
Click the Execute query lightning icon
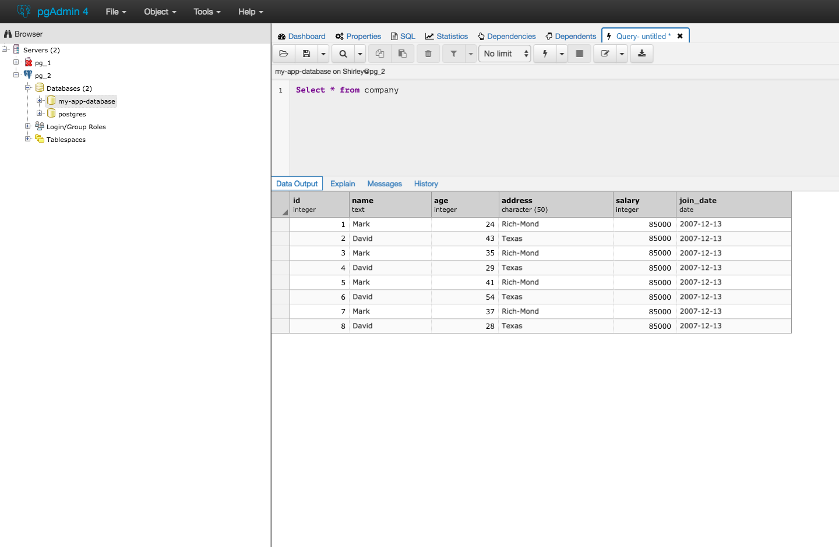[x=545, y=54]
